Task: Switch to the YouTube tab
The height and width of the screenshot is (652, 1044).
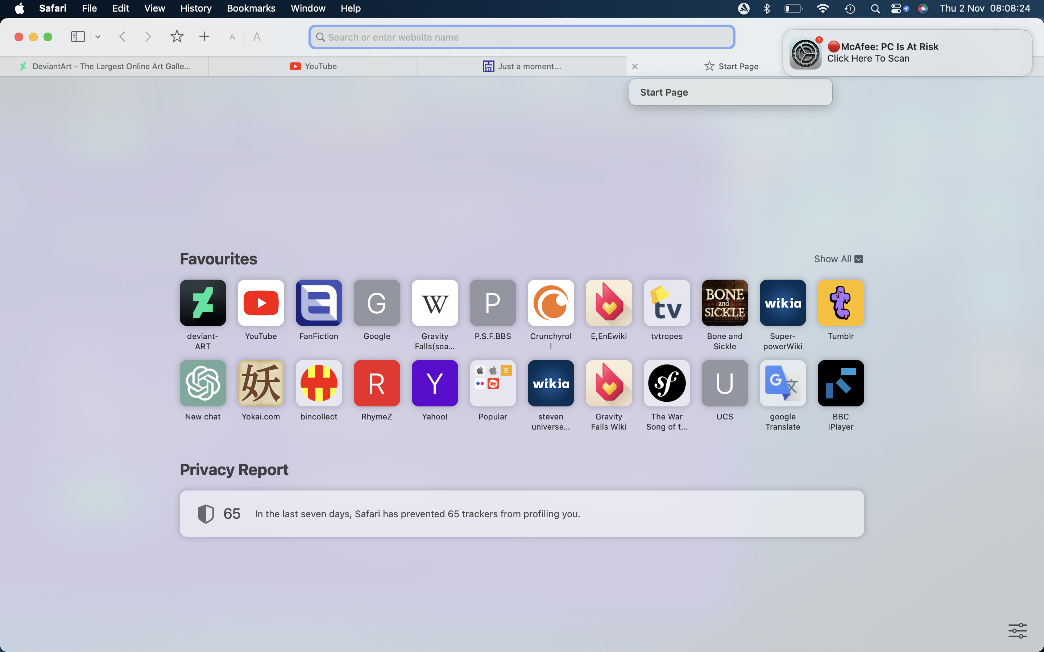Action: tap(313, 66)
